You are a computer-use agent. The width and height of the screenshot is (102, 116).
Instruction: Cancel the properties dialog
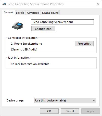click(x=70, y=111)
